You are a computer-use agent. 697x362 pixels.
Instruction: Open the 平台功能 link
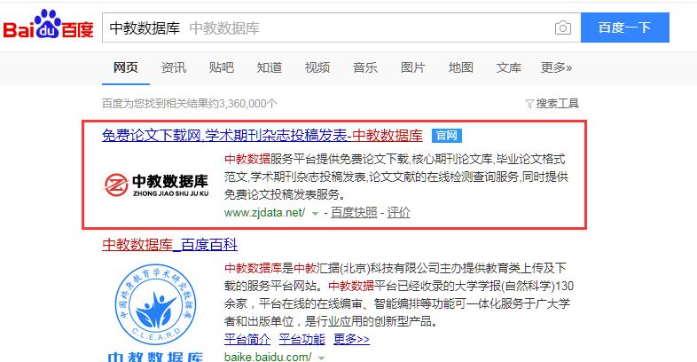[x=302, y=339]
